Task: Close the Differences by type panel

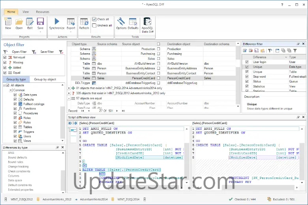Action: click(x=62, y=147)
